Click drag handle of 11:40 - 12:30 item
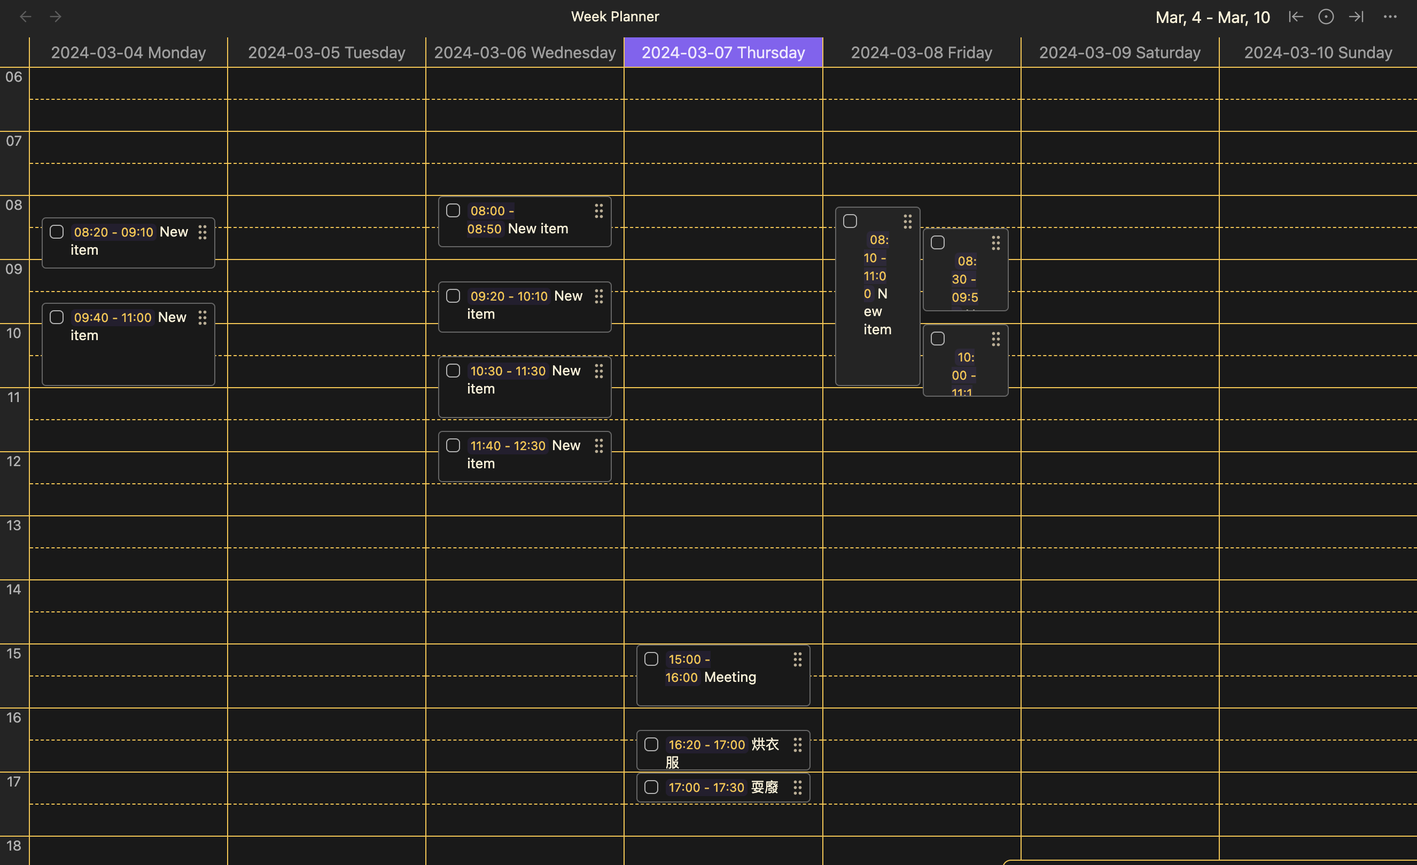 (x=598, y=445)
